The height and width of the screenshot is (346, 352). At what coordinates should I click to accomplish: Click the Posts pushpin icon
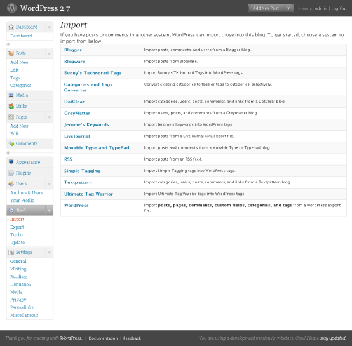(11, 53)
